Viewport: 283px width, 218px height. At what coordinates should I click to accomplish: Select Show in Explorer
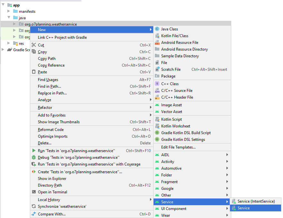92,178
